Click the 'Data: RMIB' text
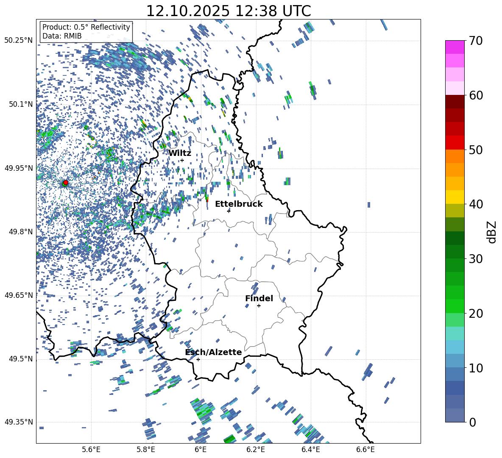 coord(62,36)
